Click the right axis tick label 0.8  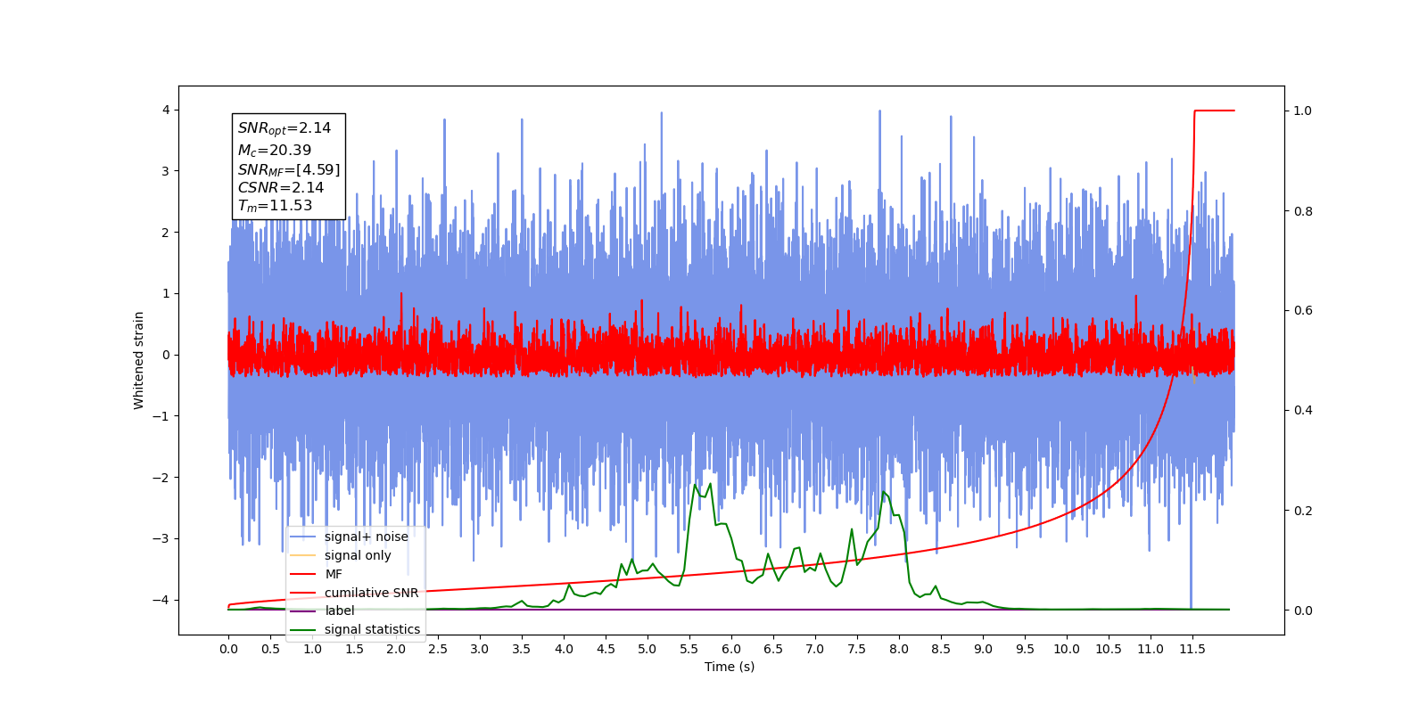[x=1303, y=211]
